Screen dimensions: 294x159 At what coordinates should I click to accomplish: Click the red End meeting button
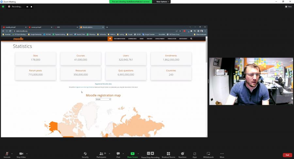pos(287,155)
